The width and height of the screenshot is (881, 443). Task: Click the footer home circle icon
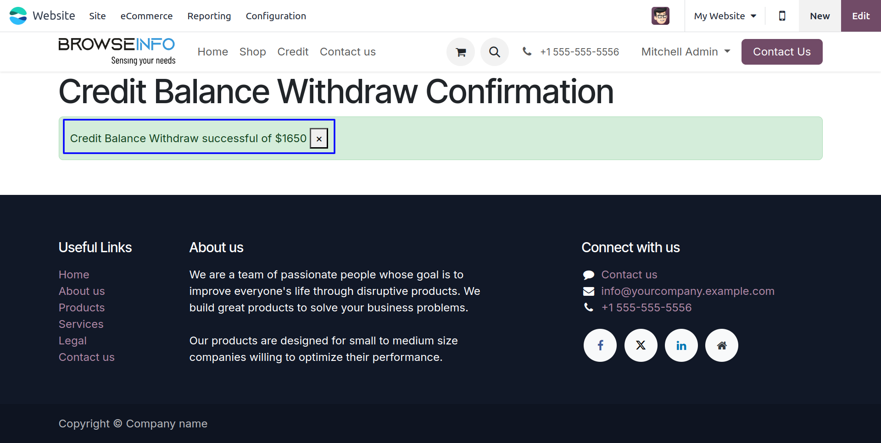[721, 345]
